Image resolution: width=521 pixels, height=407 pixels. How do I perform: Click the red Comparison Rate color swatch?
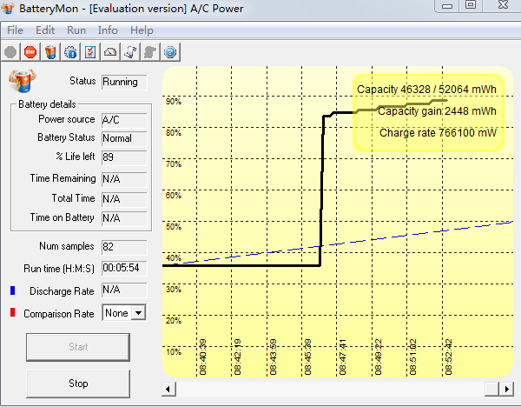click(x=13, y=312)
